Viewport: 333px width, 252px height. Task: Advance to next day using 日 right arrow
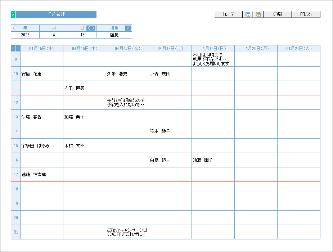pyautogui.click(x=93, y=28)
